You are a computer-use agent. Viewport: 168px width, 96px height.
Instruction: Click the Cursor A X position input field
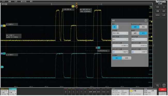[120, 46]
